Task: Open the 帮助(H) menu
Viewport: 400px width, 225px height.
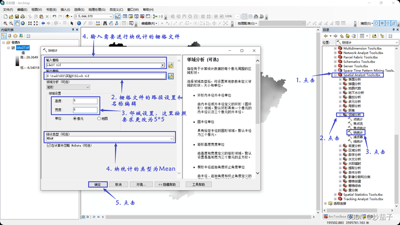Action: pos(148,9)
